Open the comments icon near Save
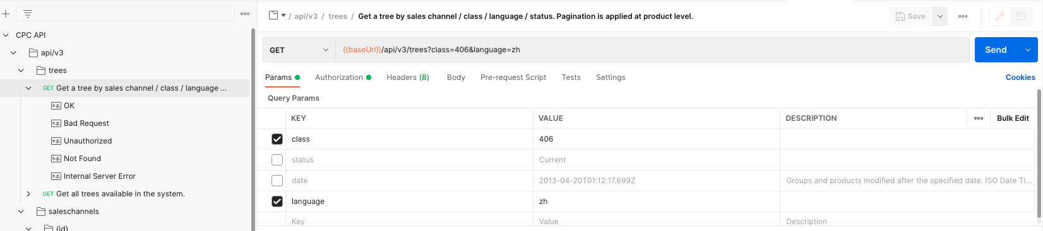Viewport: 1043px width, 231px height. [1021, 16]
